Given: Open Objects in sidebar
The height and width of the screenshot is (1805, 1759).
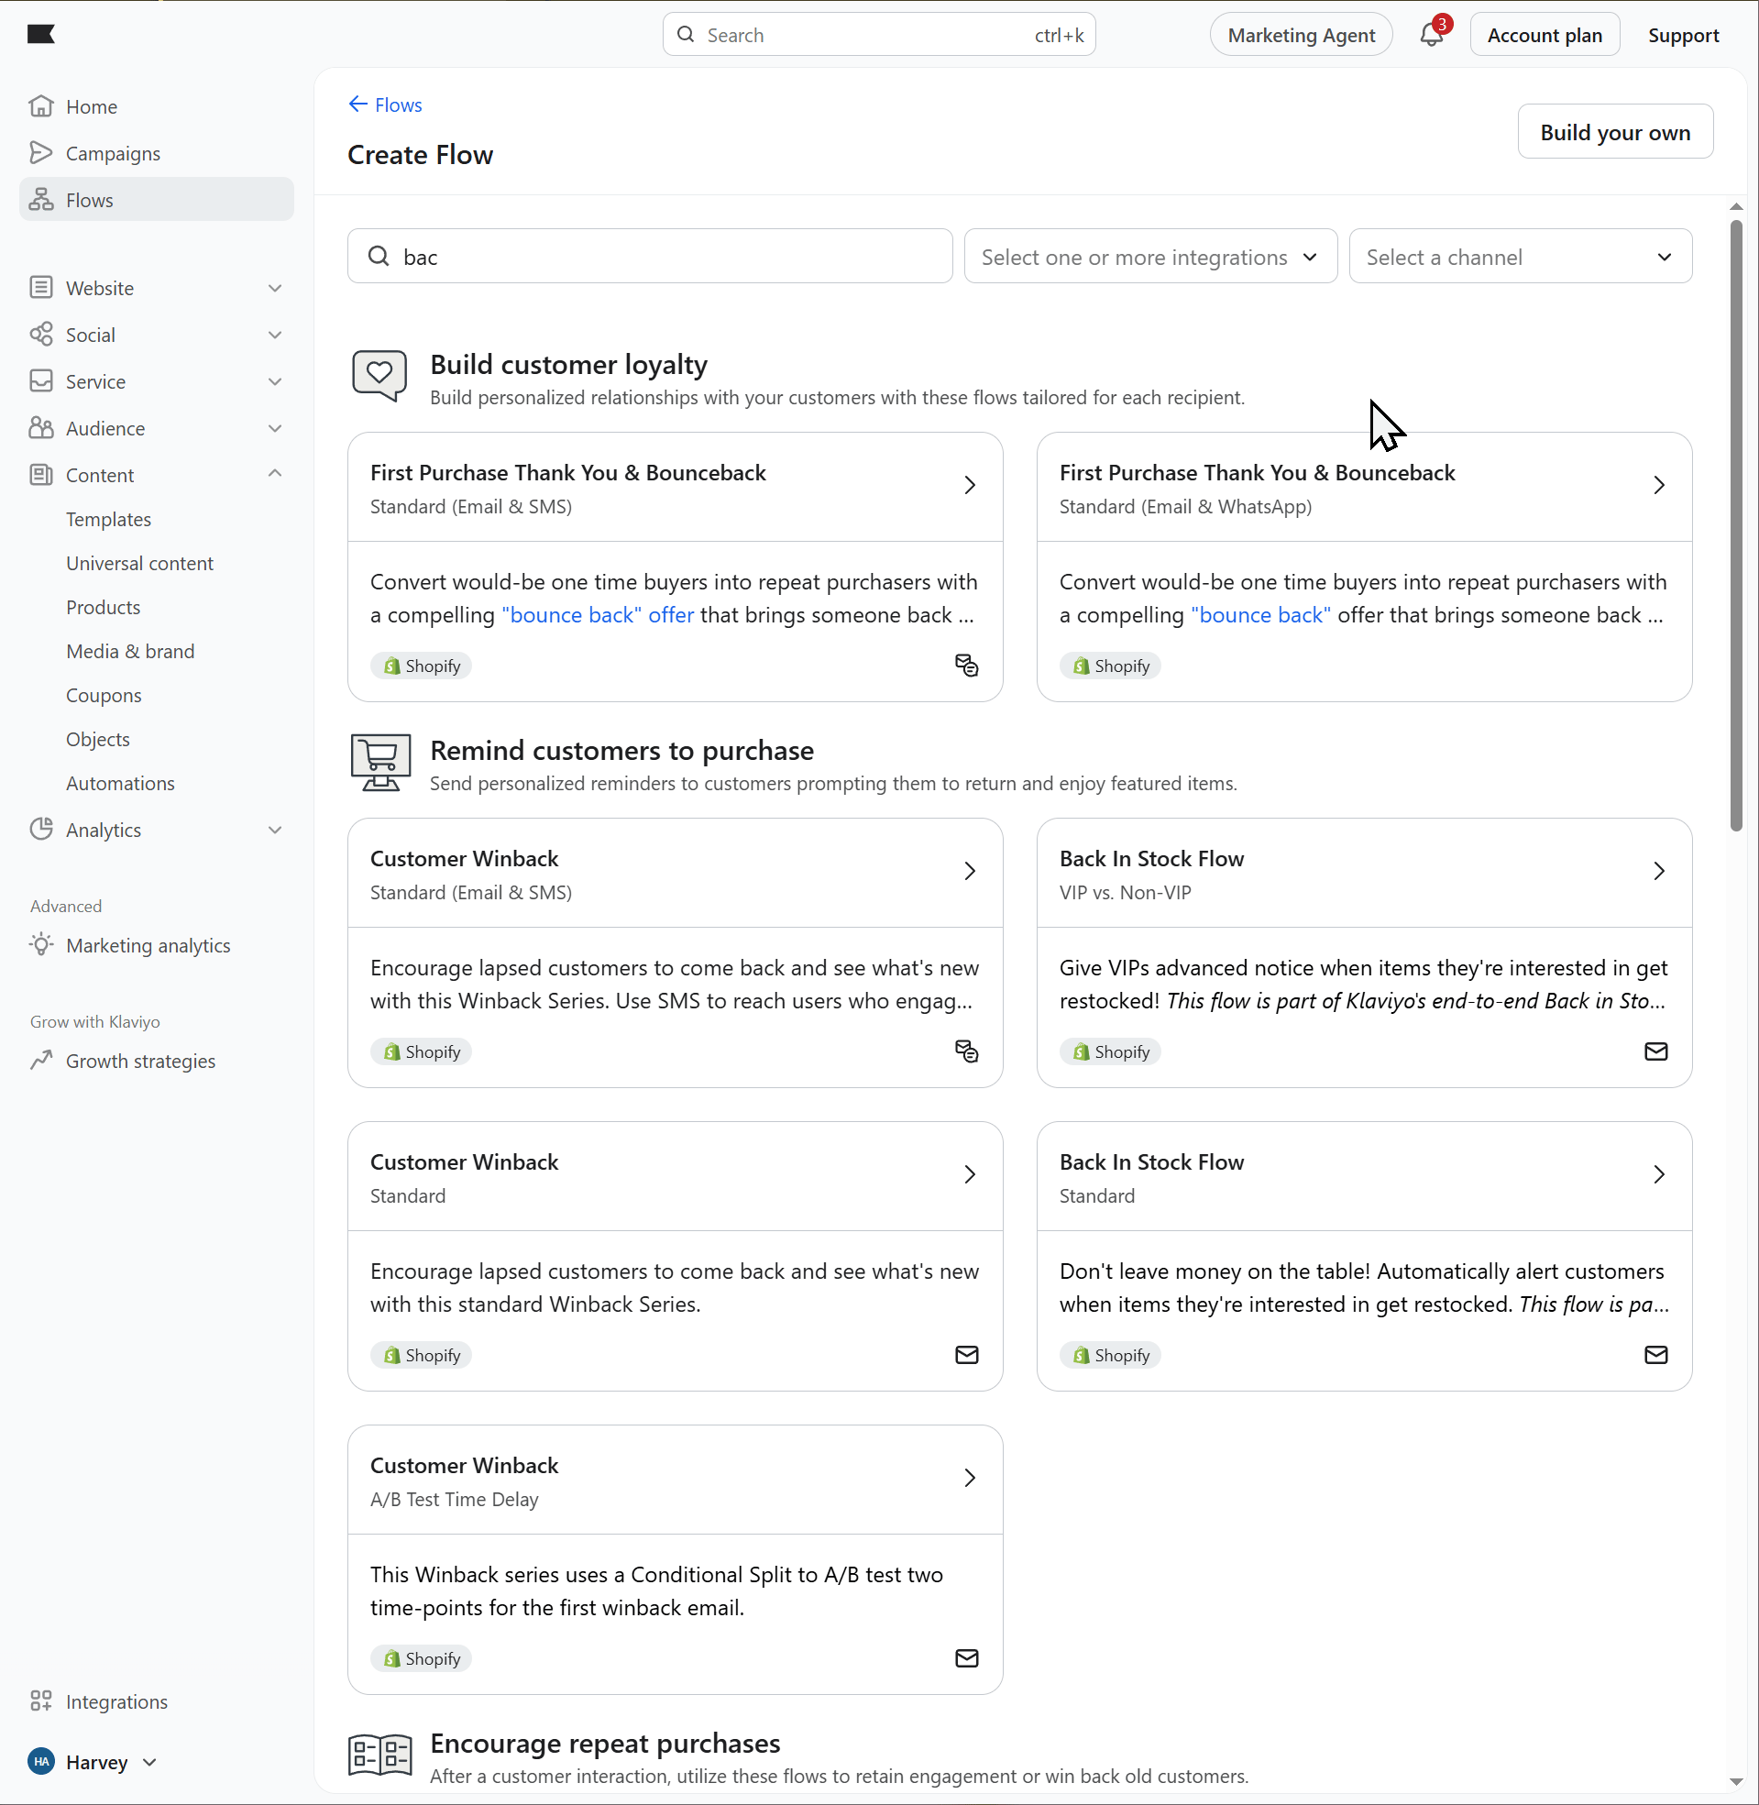Looking at the screenshot, I should 97,739.
